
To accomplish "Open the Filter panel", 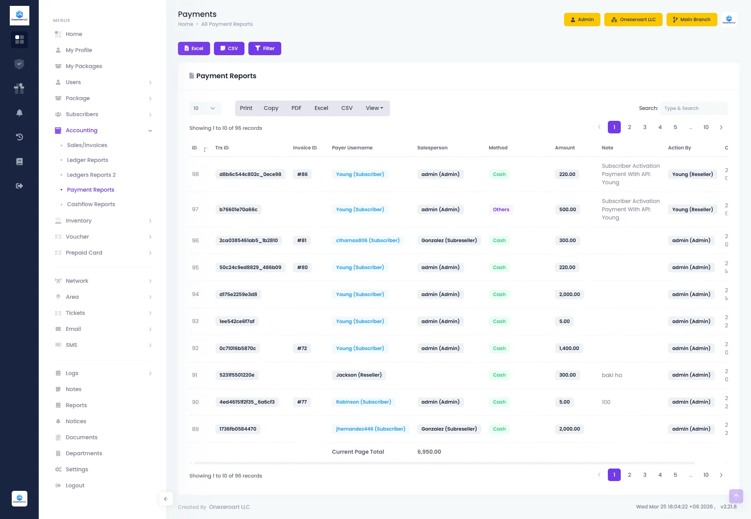I will (x=265, y=48).
